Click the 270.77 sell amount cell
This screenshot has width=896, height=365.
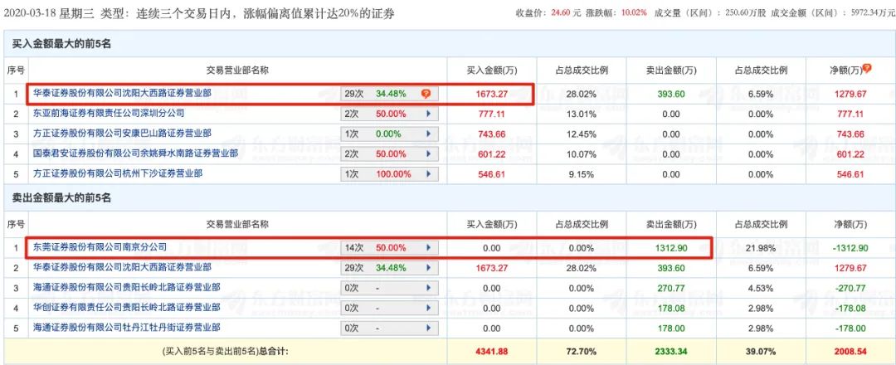[x=671, y=288]
